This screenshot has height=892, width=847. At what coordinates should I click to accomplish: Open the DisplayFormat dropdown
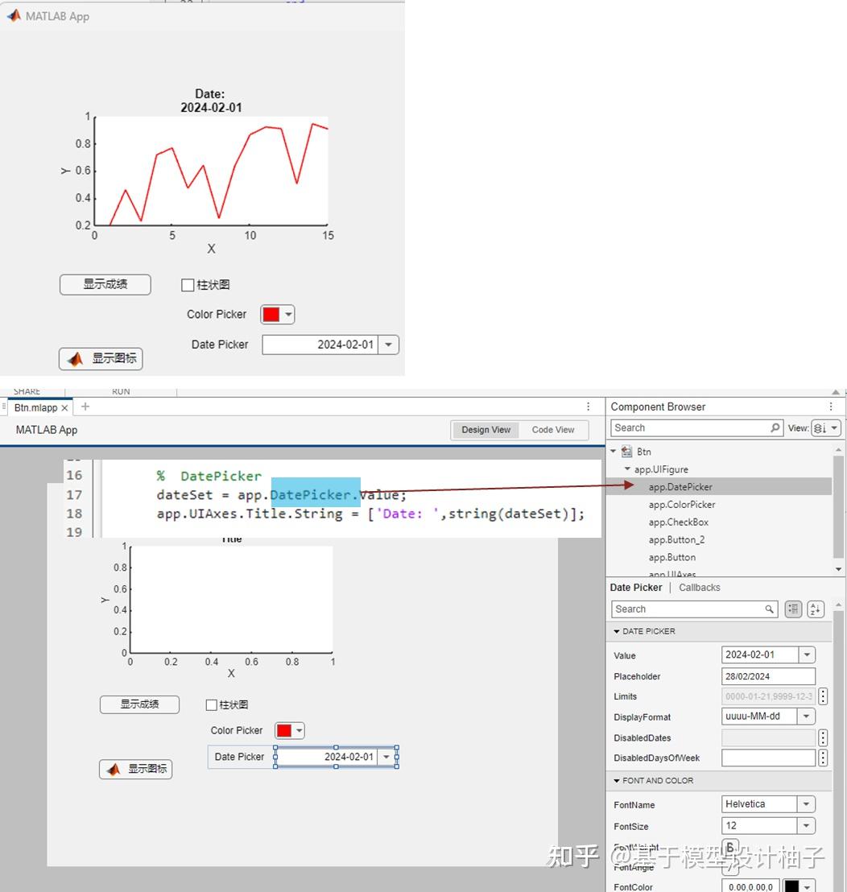coord(806,716)
